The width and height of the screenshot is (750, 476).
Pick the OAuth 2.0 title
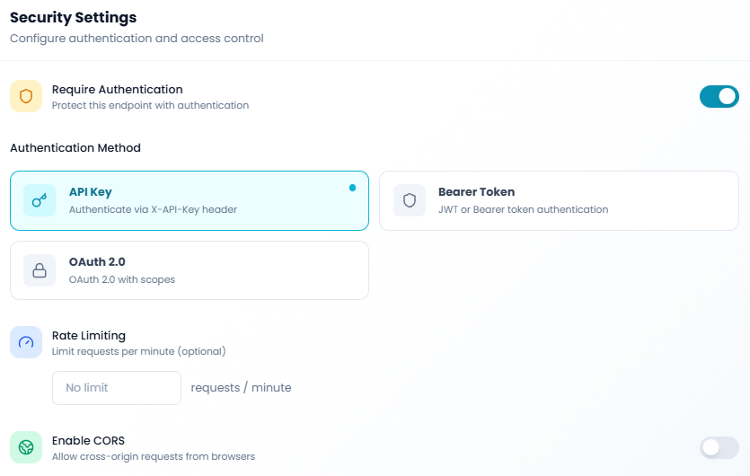pos(97,262)
